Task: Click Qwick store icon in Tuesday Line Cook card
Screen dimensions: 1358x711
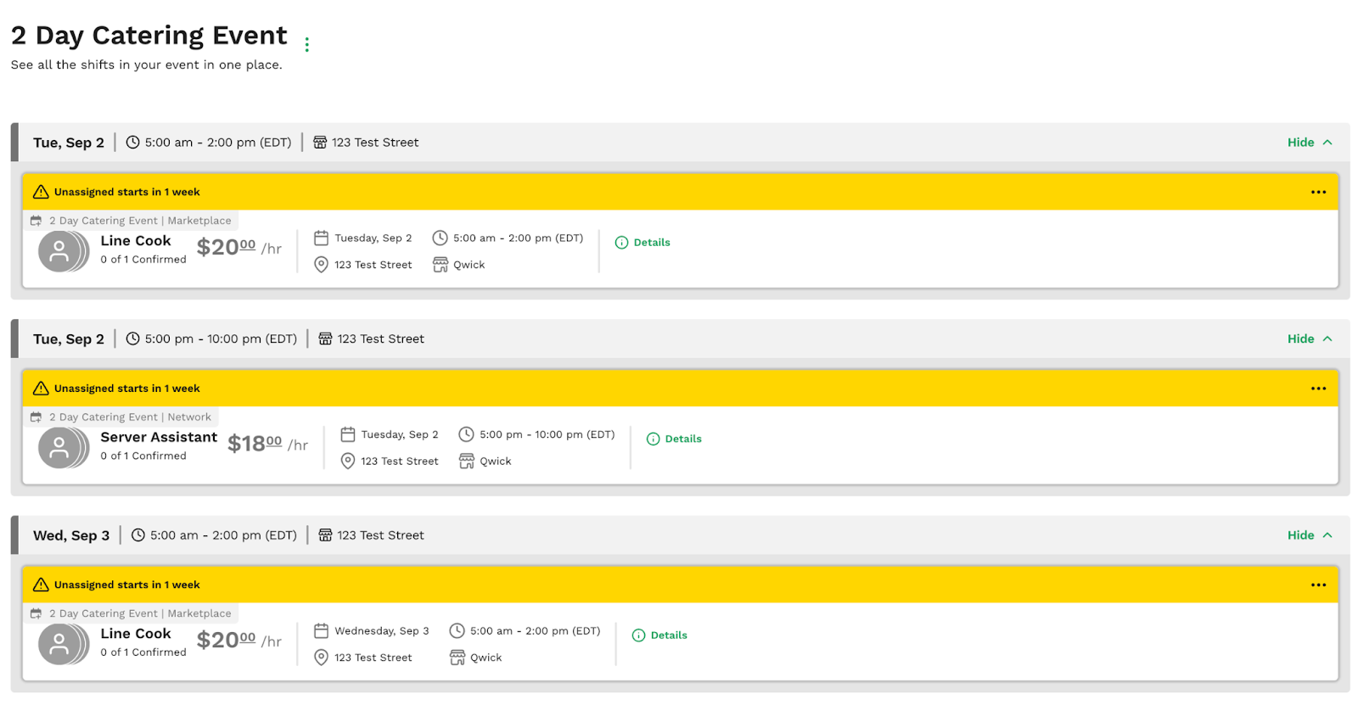Action: pos(441,265)
